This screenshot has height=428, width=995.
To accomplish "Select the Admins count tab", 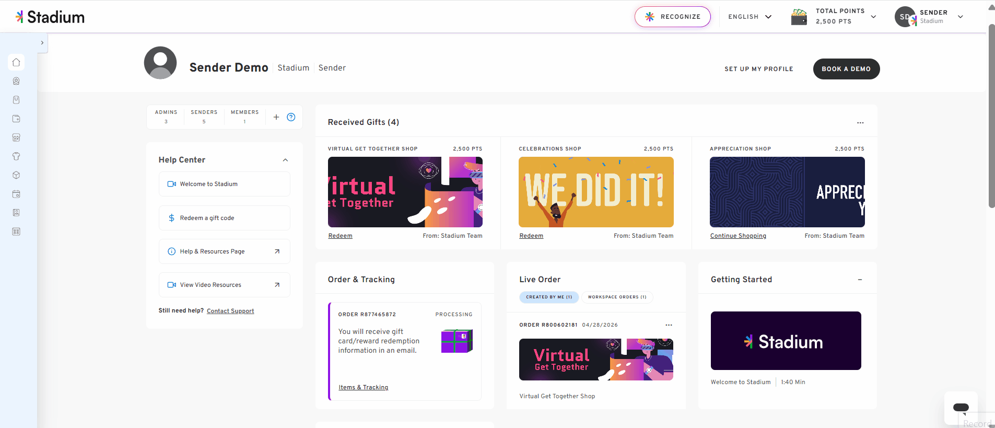I will (166, 117).
